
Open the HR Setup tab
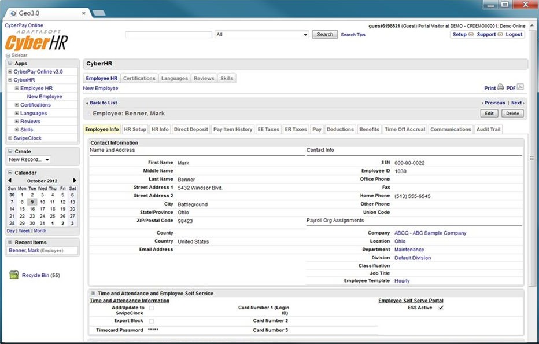tap(135, 130)
